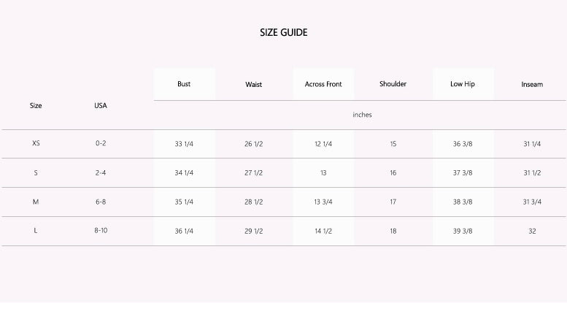This screenshot has width=567, height=309.
Task: Click the inches unit label
Action: coord(362,115)
